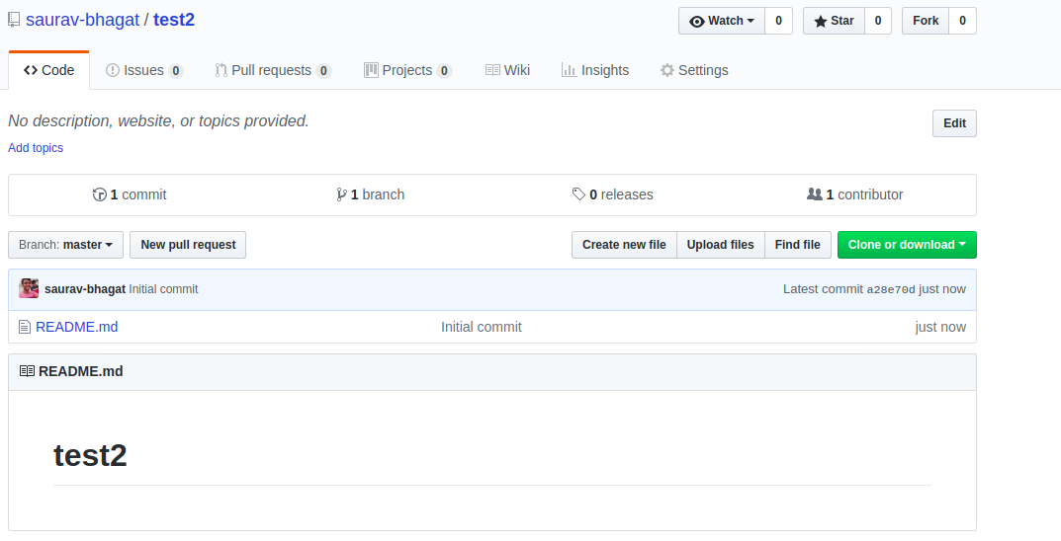The width and height of the screenshot is (1061, 541).
Task: Click New pull request button
Action: point(188,245)
